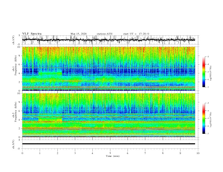
Task: Click the '-3' value on upper colorbar
Action: tap(208, 56)
